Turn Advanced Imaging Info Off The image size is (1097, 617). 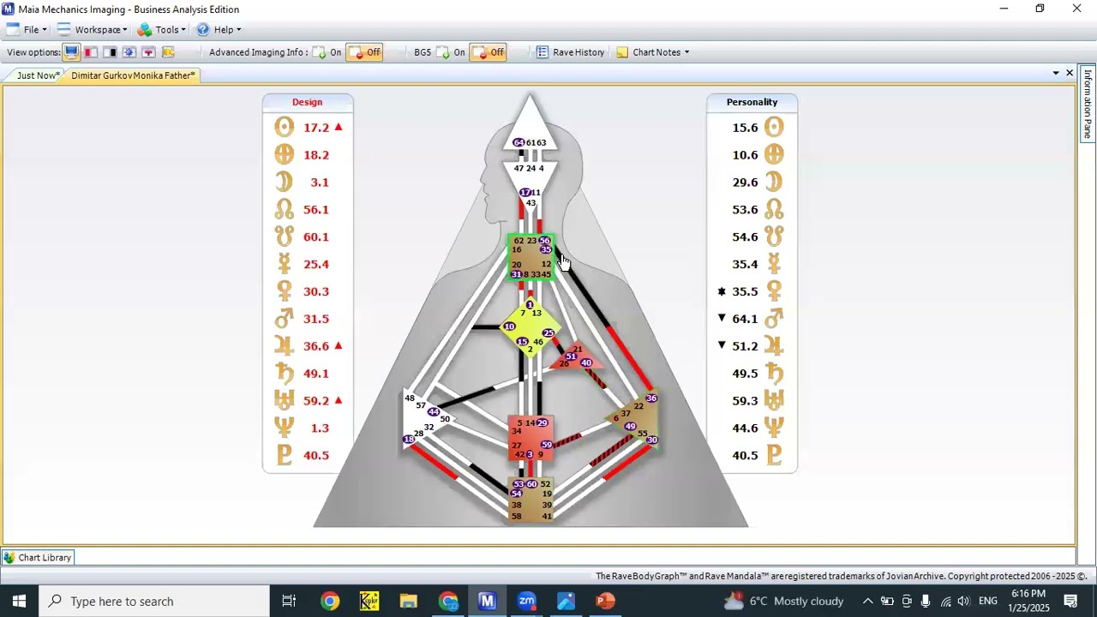(364, 52)
